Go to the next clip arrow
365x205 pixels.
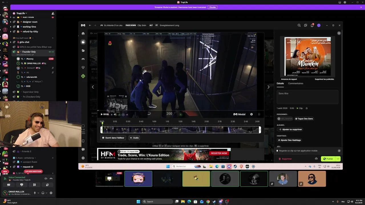(268, 87)
